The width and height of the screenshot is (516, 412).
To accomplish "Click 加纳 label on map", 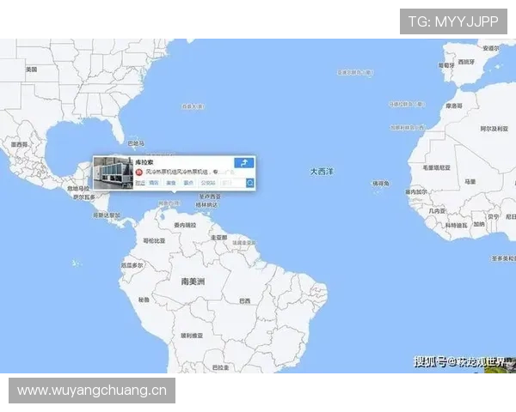I will click(479, 224).
